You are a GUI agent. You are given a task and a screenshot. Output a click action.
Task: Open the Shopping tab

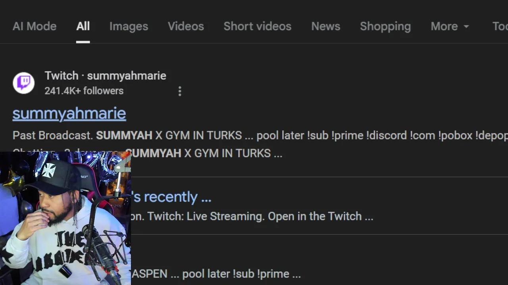click(385, 26)
